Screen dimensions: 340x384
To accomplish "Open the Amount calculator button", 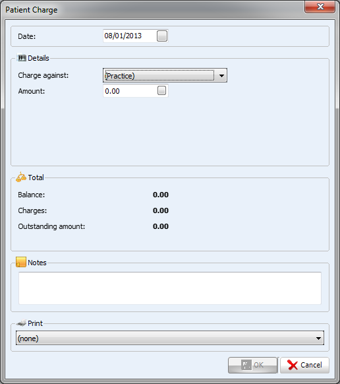I will pyautogui.click(x=161, y=90).
